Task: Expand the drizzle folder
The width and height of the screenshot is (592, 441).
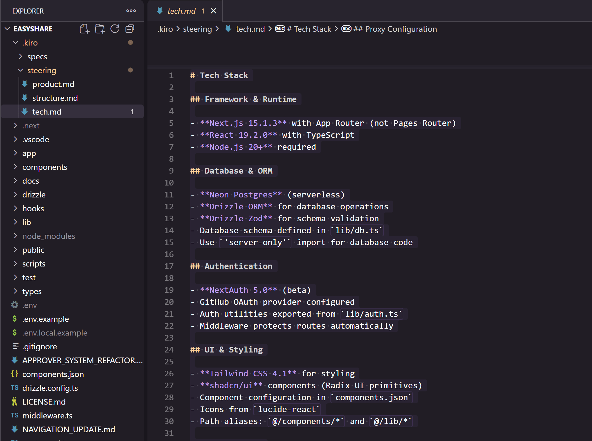Action: 15,194
